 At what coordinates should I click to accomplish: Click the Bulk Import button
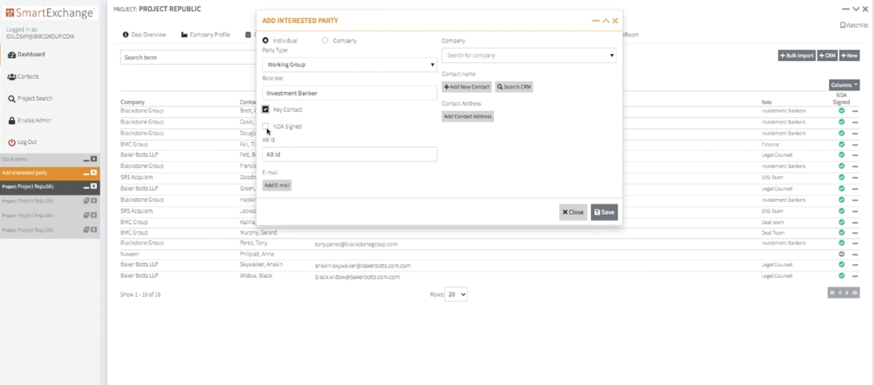click(x=797, y=55)
